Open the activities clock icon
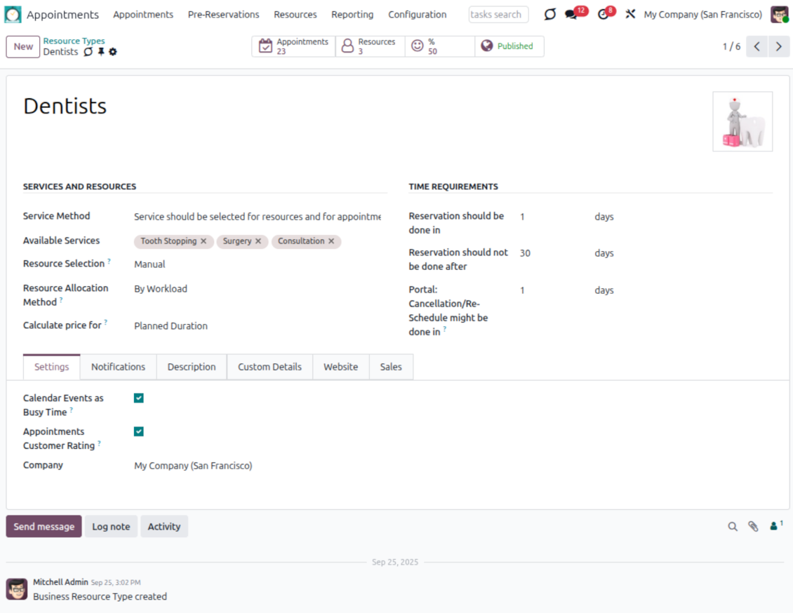793x613 pixels. (x=604, y=15)
